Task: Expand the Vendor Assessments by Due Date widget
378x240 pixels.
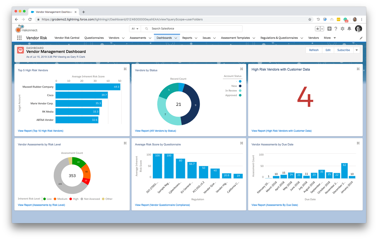Action: pyautogui.click(x=358, y=143)
